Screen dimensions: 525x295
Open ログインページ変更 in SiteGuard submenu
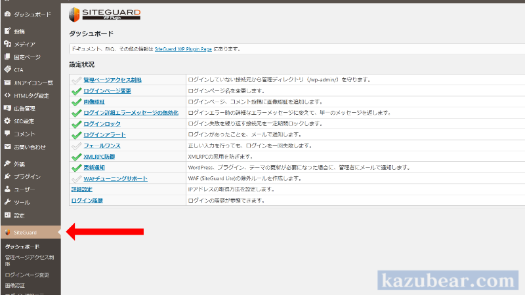[27, 275]
